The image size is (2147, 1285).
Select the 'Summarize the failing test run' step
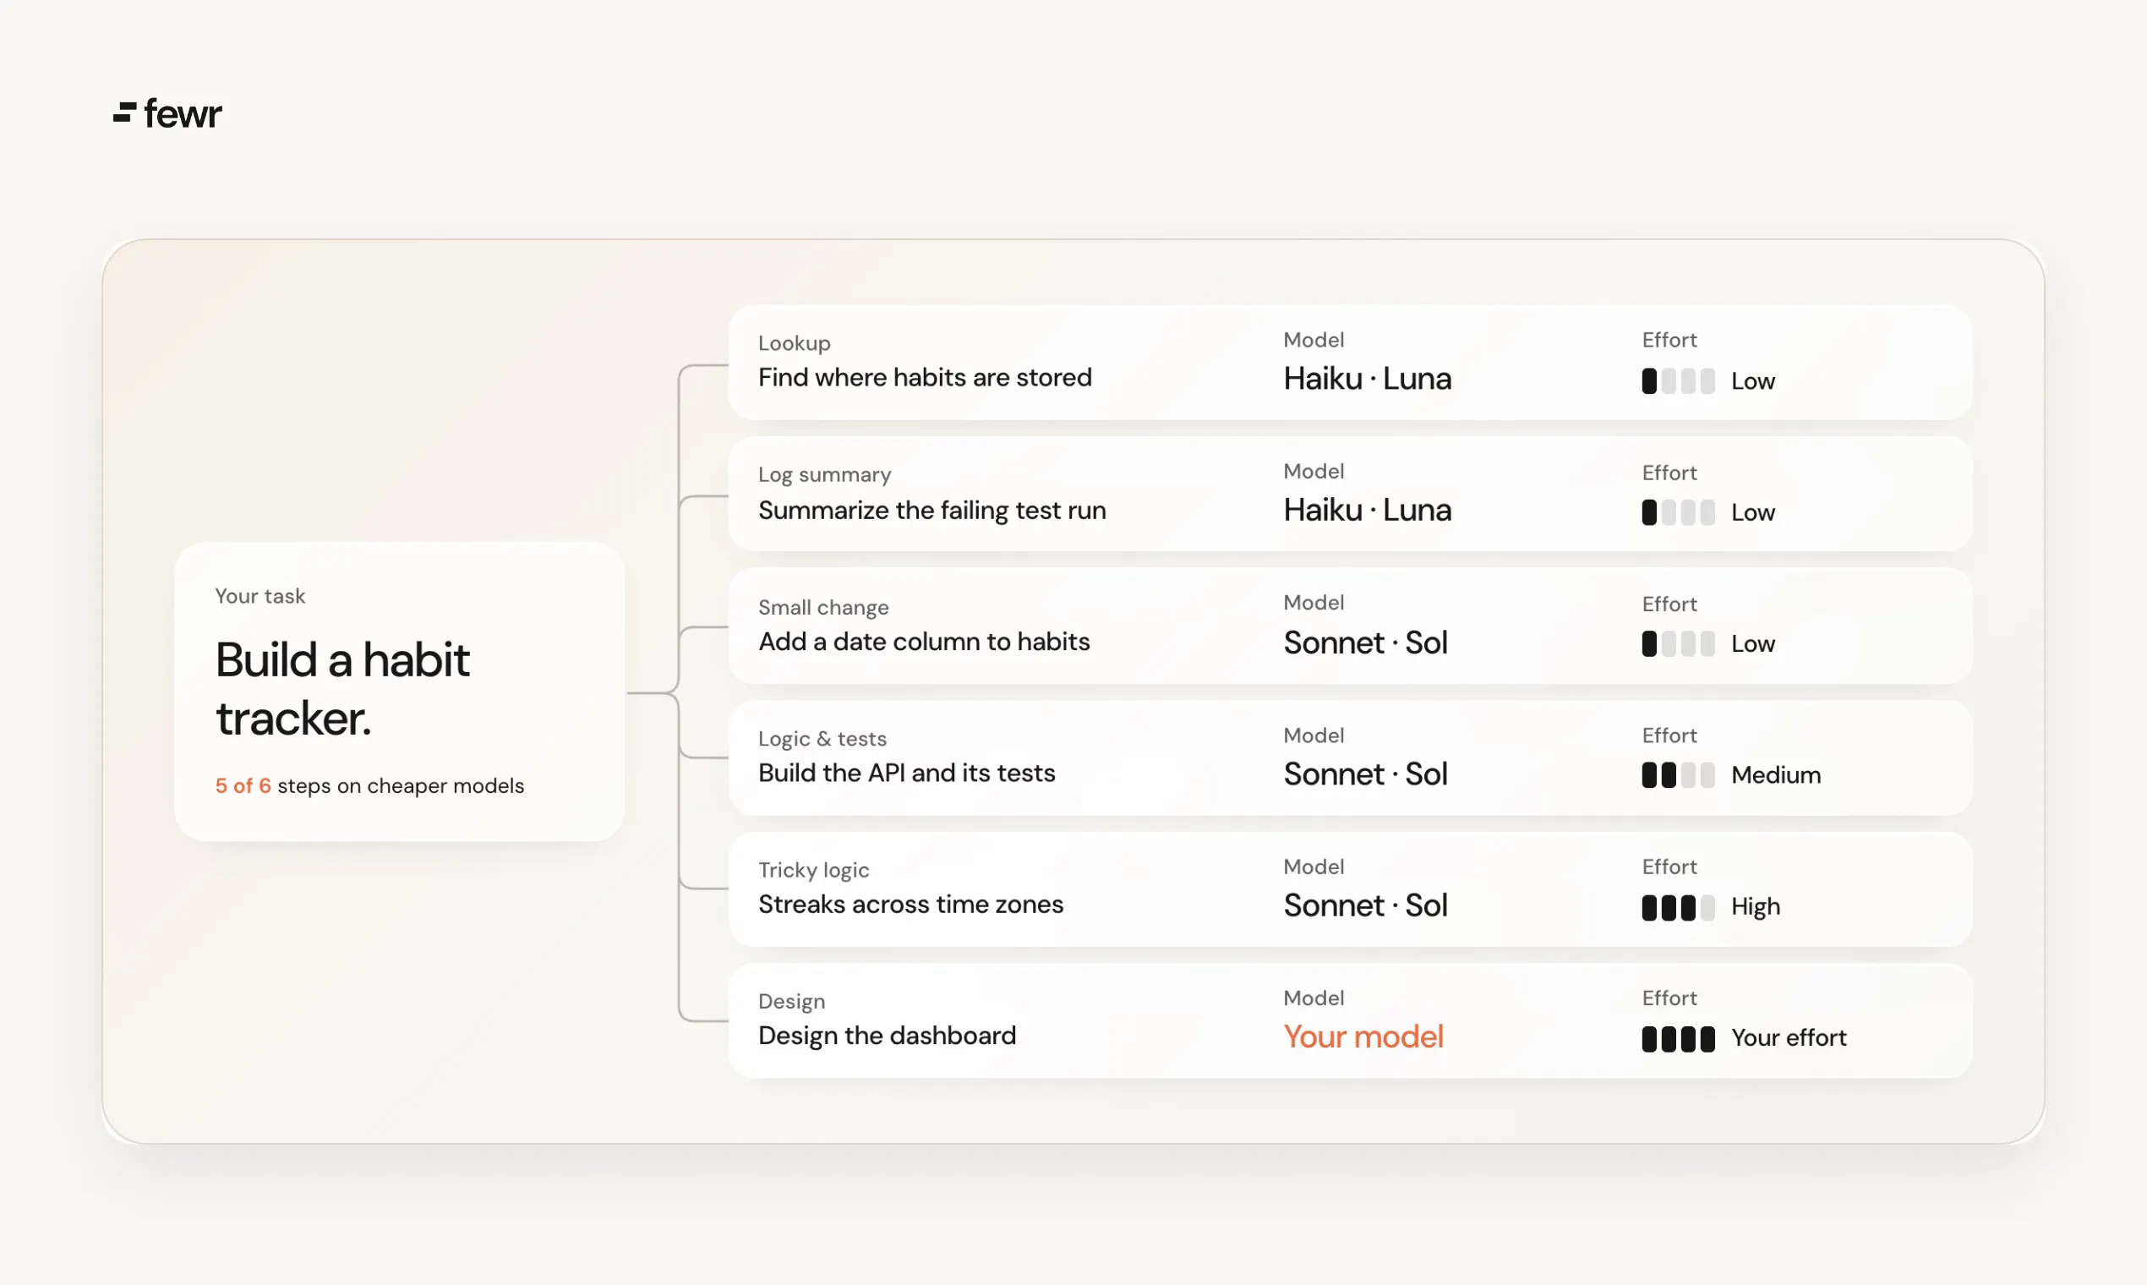pyautogui.click(x=1350, y=494)
